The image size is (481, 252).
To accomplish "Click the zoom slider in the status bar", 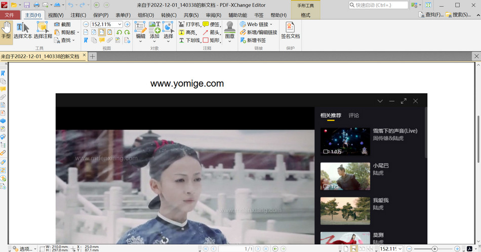I will click(435, 248).
